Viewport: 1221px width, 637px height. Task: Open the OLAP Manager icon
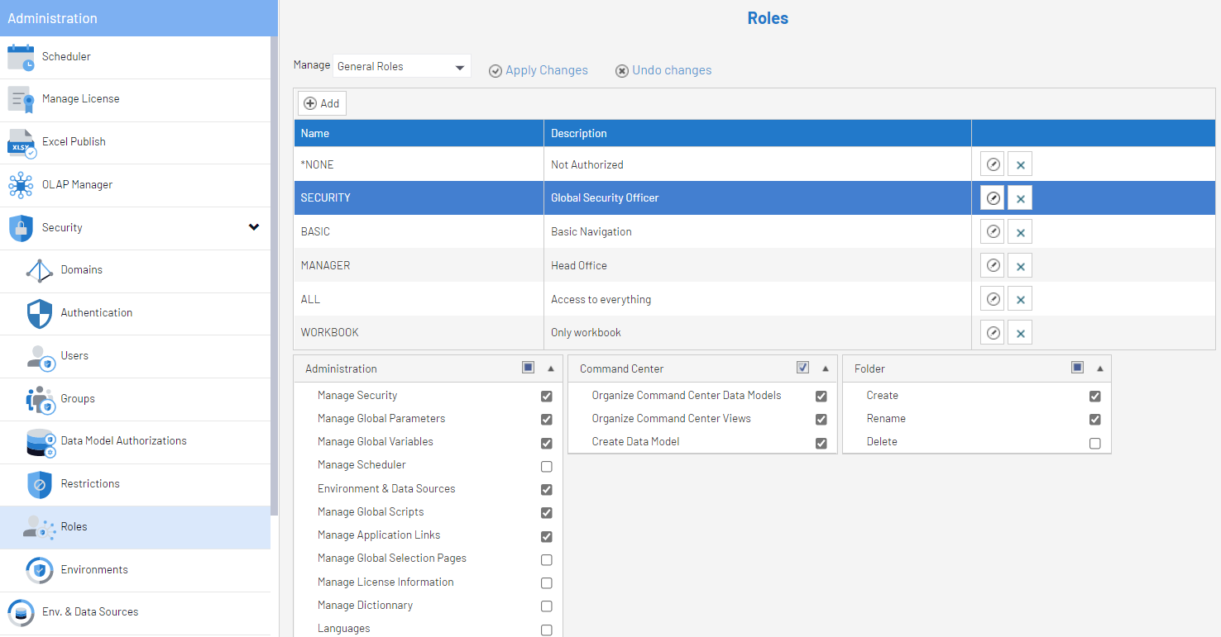click(x=21, y=185)
